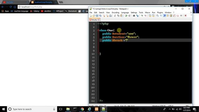Open the Tools menu
Screen dimensions: 199x112
click(141, 12)
